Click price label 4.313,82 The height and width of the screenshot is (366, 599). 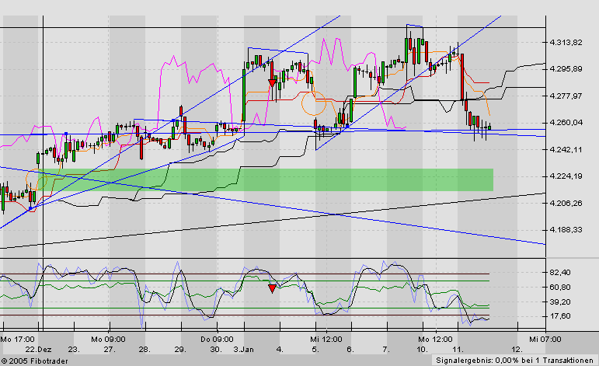(x=566, y=43)
